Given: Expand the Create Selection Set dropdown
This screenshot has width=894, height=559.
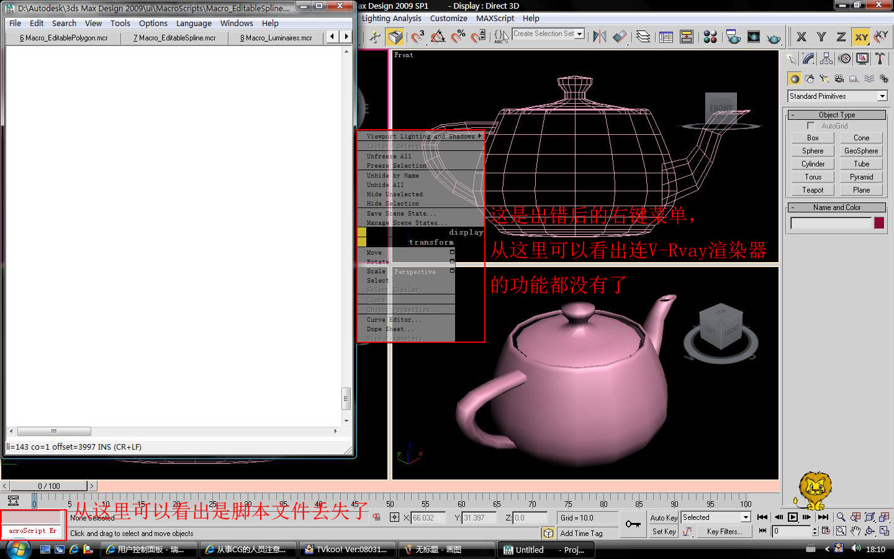Looking at the screenshot, I should (580, 34).
